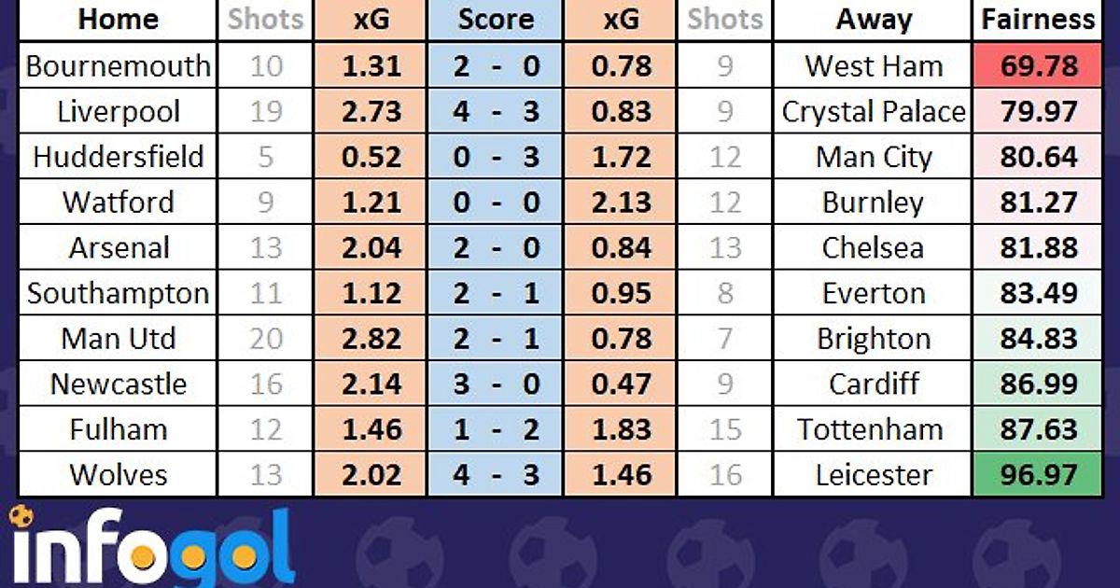This screenshot has height=588, width=1120.
Task: Click the Score column header
Action: coord(496,20)
